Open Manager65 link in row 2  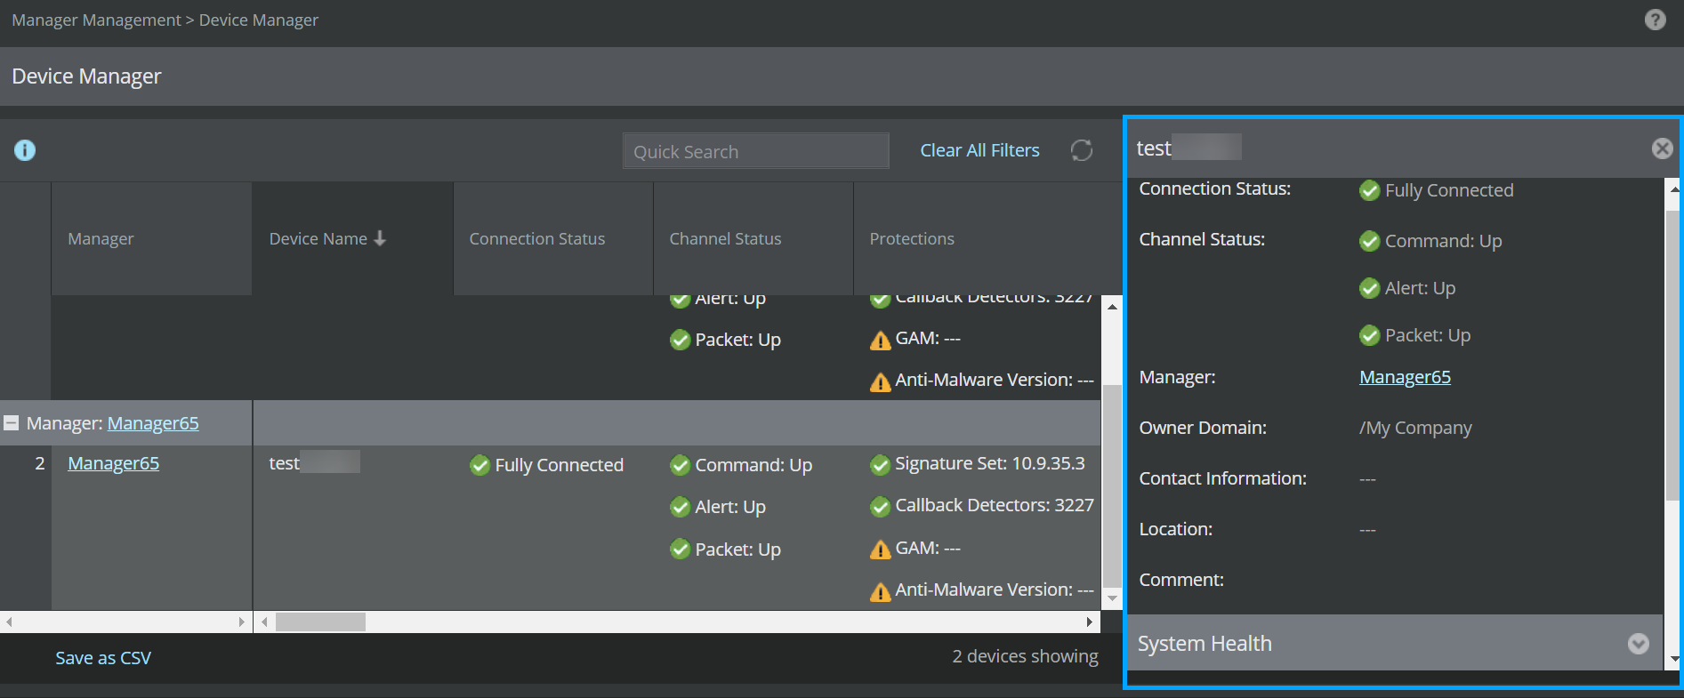(x=113, y=463)
